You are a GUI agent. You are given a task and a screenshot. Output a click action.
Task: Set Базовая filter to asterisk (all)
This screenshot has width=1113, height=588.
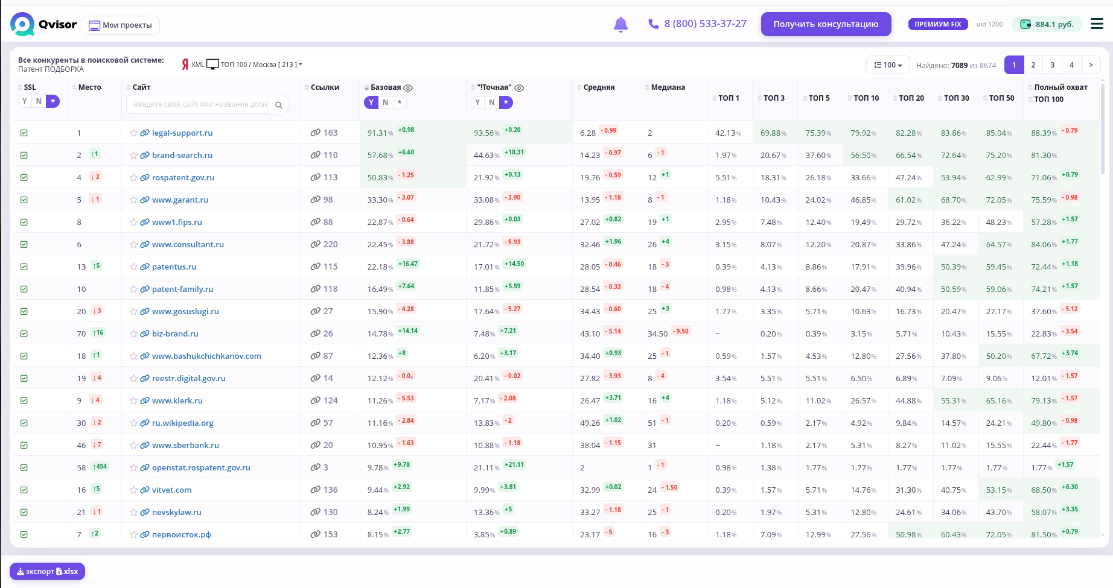click(x=400, y=103)
